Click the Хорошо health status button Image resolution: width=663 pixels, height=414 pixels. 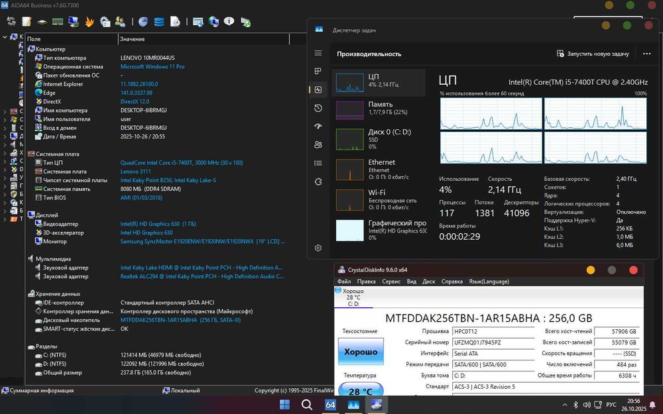click(361, 352)
